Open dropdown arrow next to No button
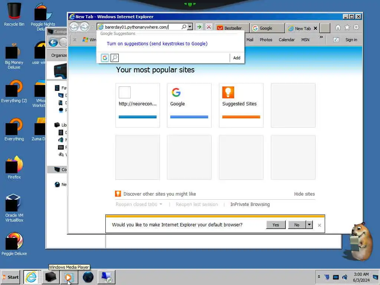 tap(309, 225)
